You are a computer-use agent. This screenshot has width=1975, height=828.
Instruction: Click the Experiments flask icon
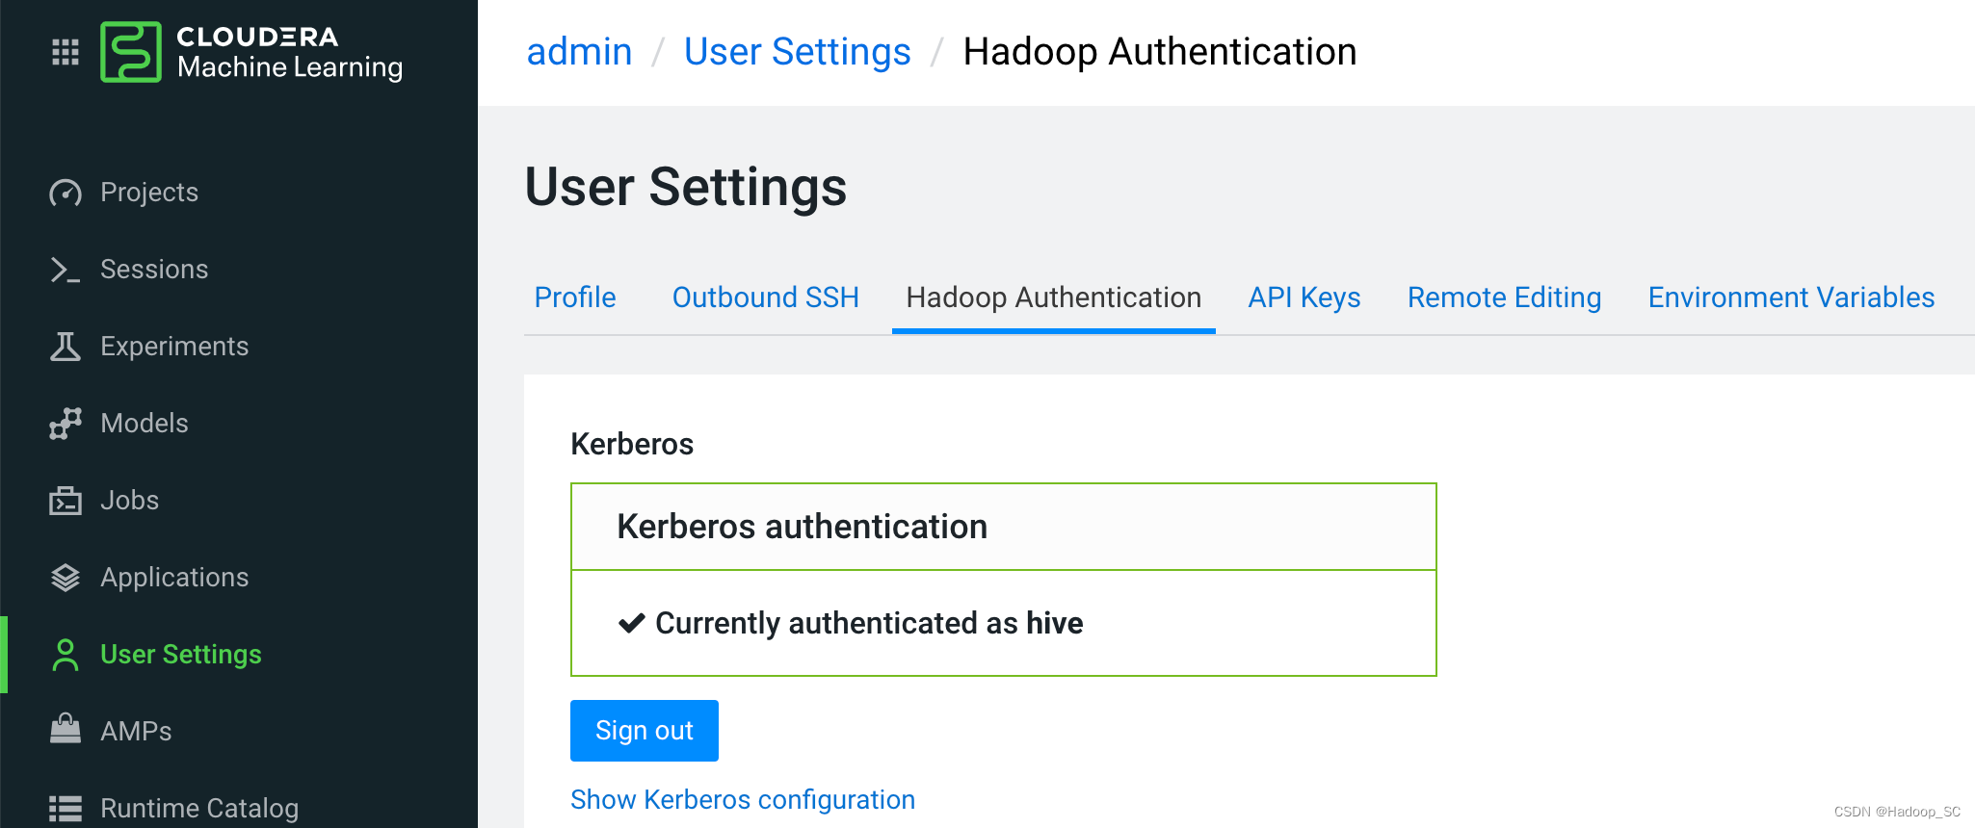click(x=66, y=347)
